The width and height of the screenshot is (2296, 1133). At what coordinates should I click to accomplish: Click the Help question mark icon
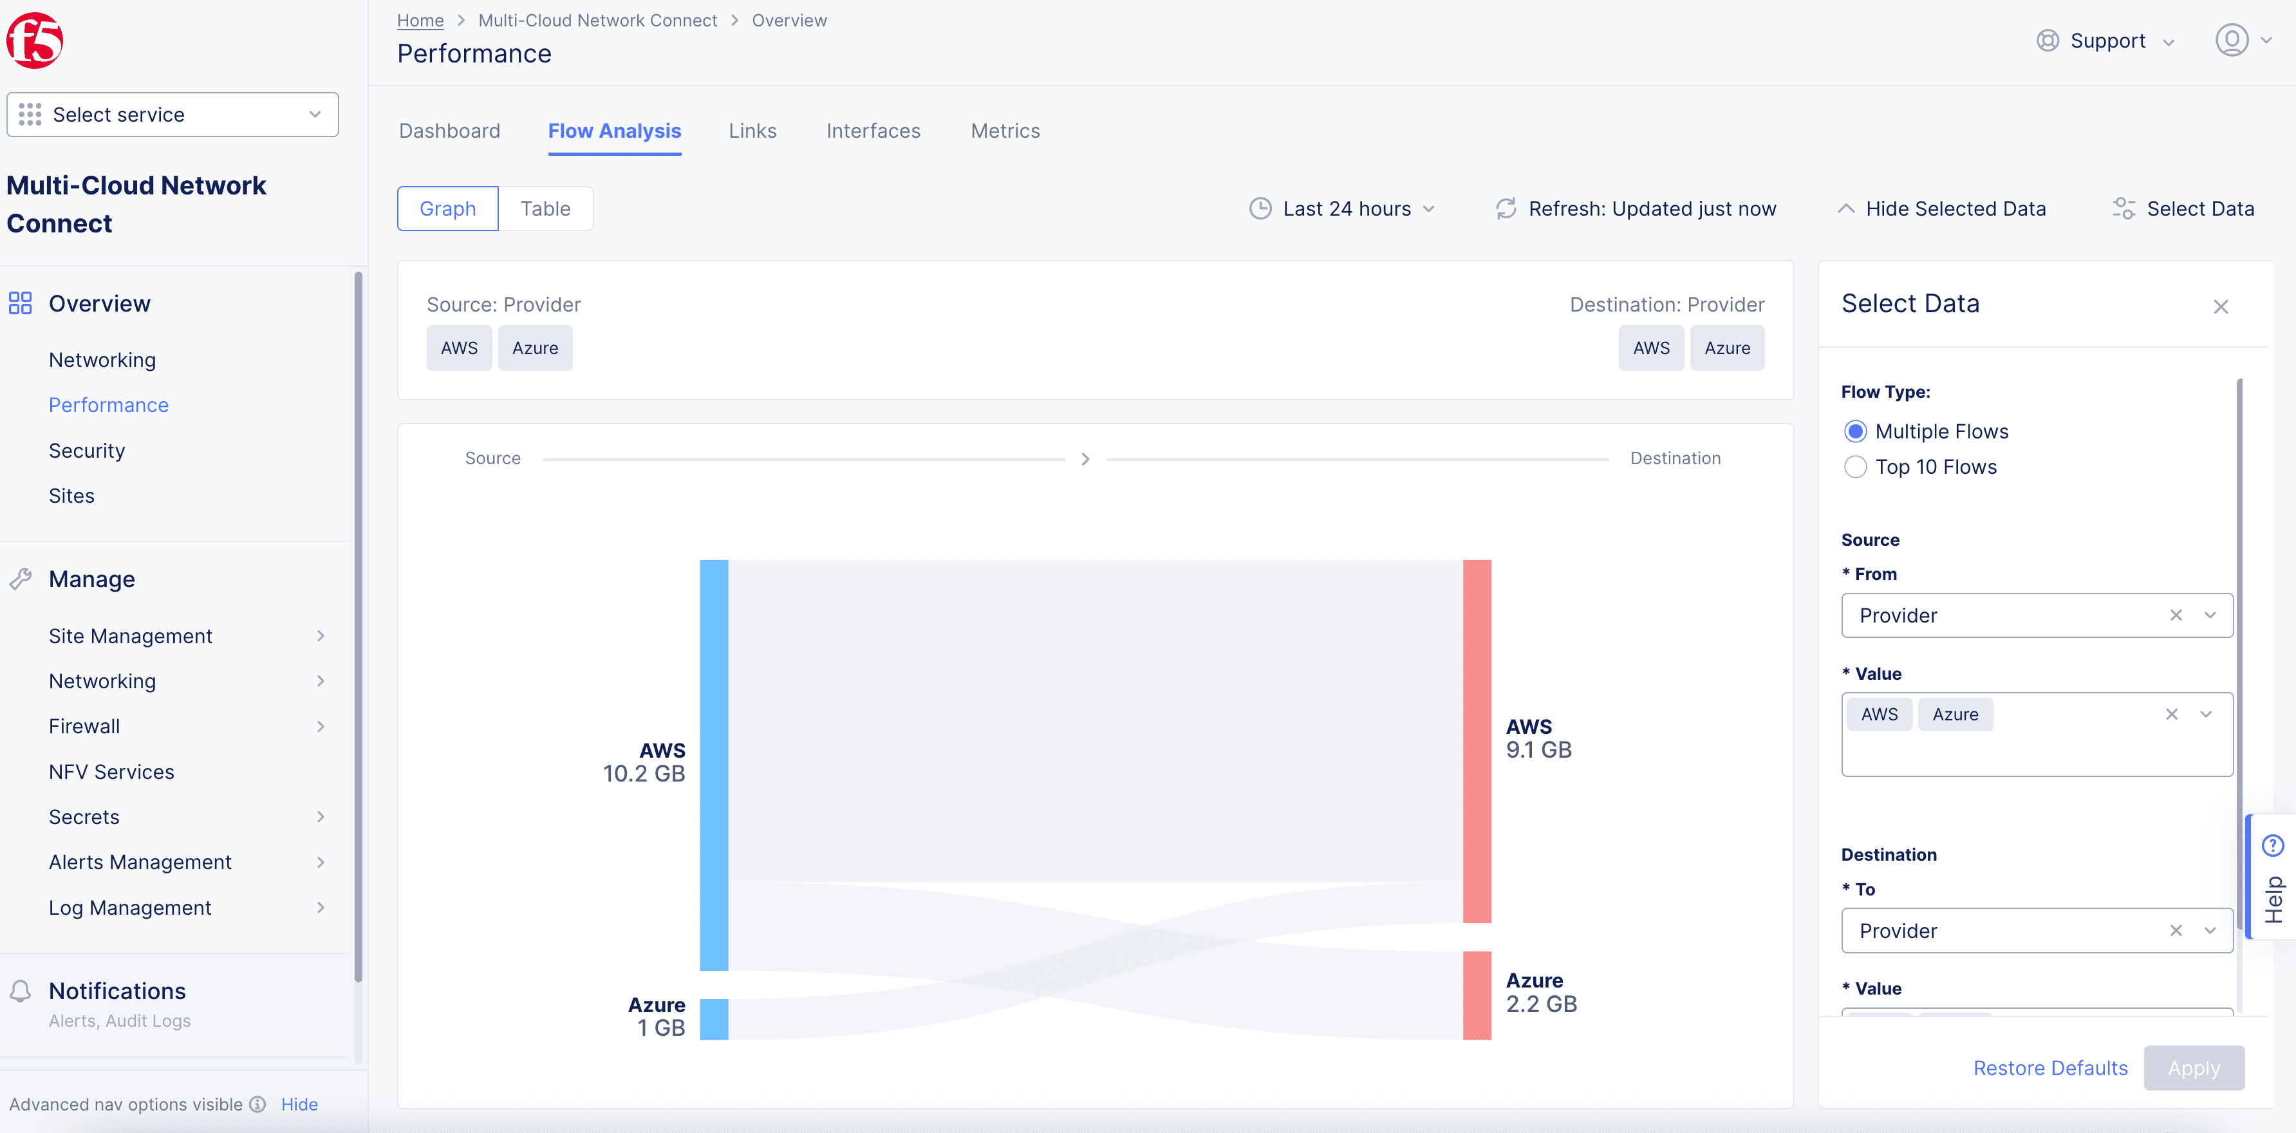[2273, 845]
